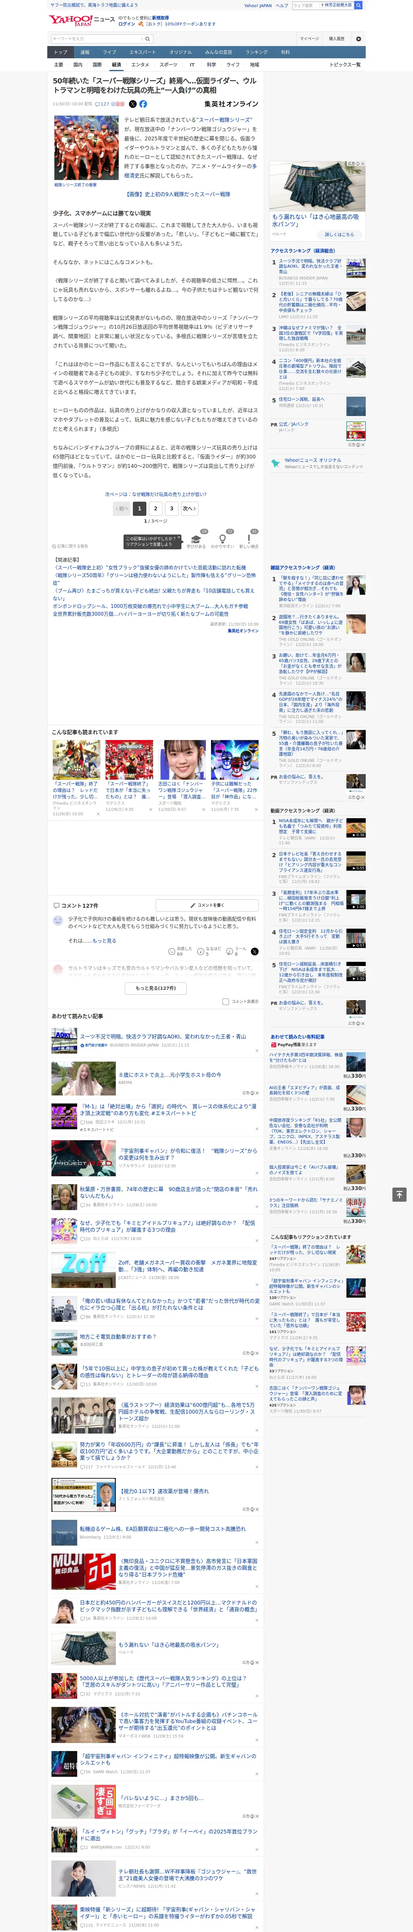This screenshot has width=413, height=1932.
Task: Click the main article sentai photo
Action: point(86,148)
